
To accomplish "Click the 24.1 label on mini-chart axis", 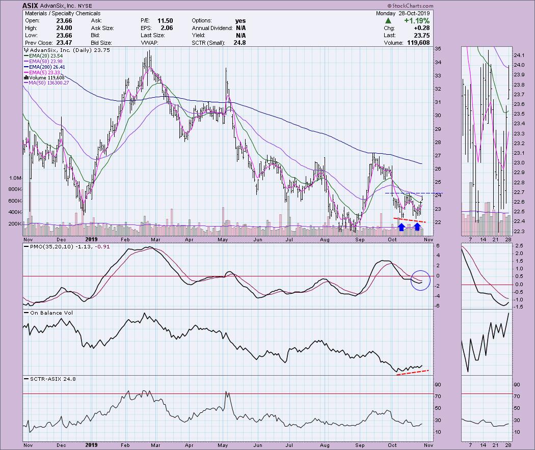I will [x=519, y=55].
